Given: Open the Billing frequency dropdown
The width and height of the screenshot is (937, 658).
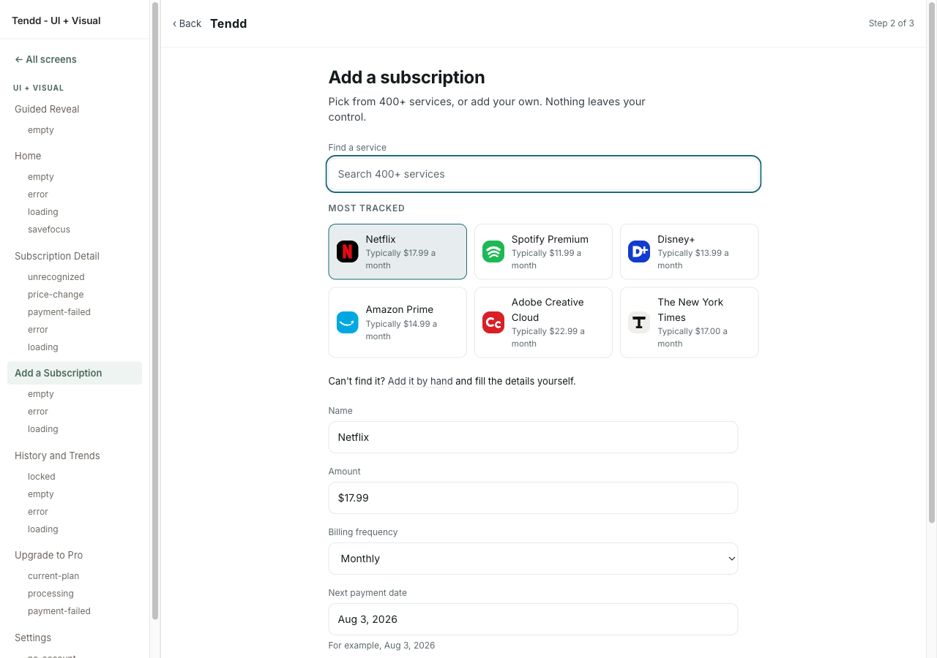Looking at the screenshot, I should 533,559.
